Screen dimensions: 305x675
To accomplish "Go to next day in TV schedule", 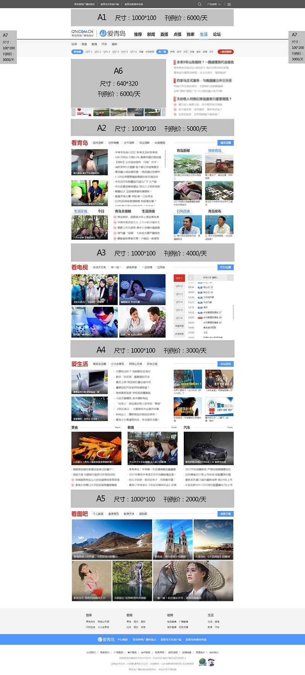I will 230,277.
